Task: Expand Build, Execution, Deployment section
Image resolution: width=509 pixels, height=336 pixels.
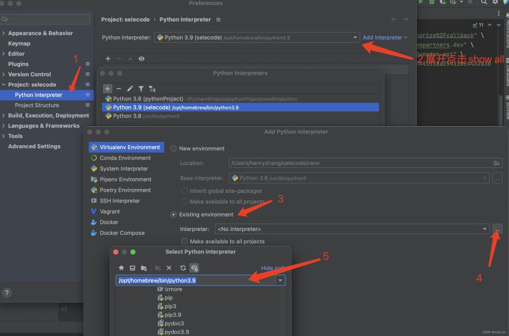Action: point(3,115)
